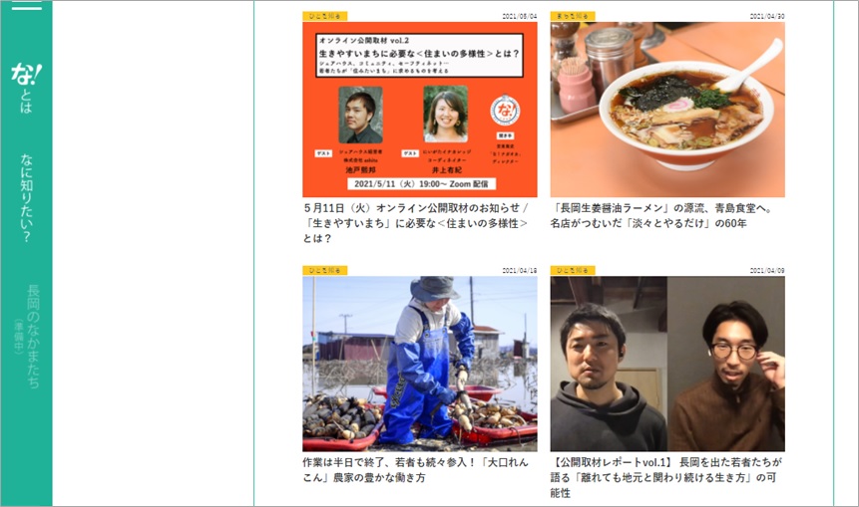
Task: Click the 池戸煕邦 guest portrait in the banner
Action: (360, 115)
